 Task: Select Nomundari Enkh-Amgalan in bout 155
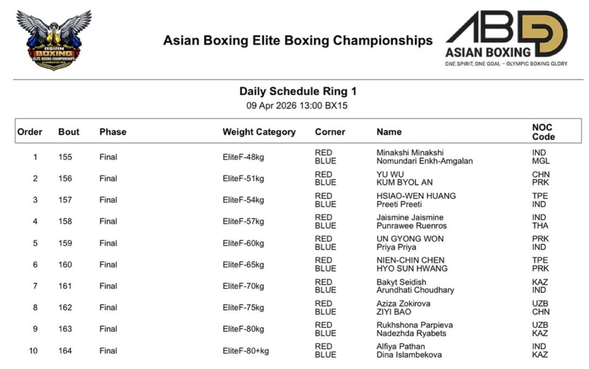click(x=424, y=161)
